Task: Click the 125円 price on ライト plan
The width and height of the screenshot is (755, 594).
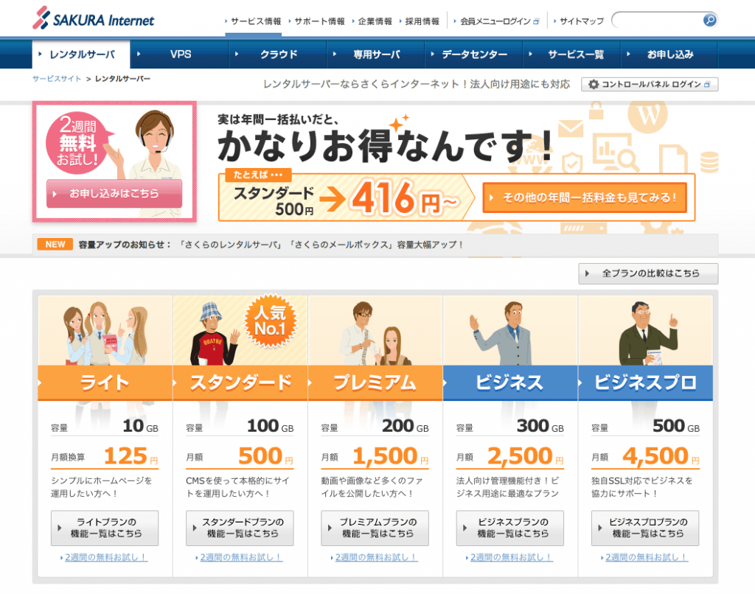Action: [x=131, y=456]
